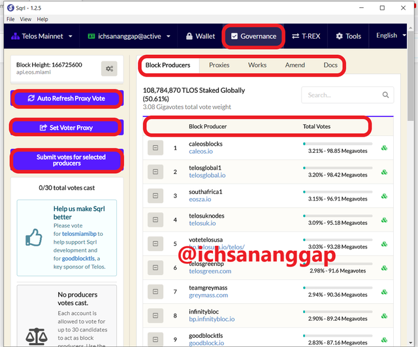Open the View menu
Viewport: 418px width, 347px height.
tap(25, 19)
